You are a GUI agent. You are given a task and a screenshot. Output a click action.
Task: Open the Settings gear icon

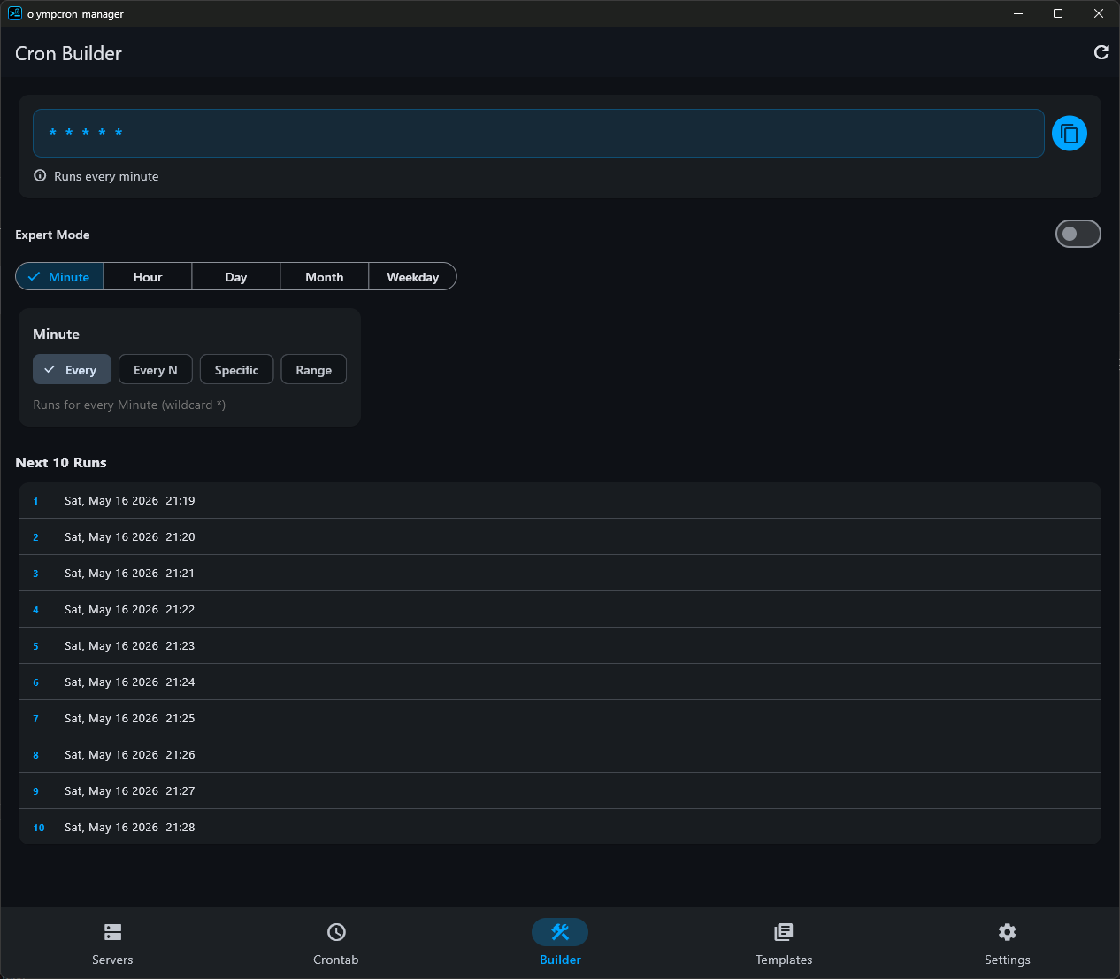coord(1008,932)
